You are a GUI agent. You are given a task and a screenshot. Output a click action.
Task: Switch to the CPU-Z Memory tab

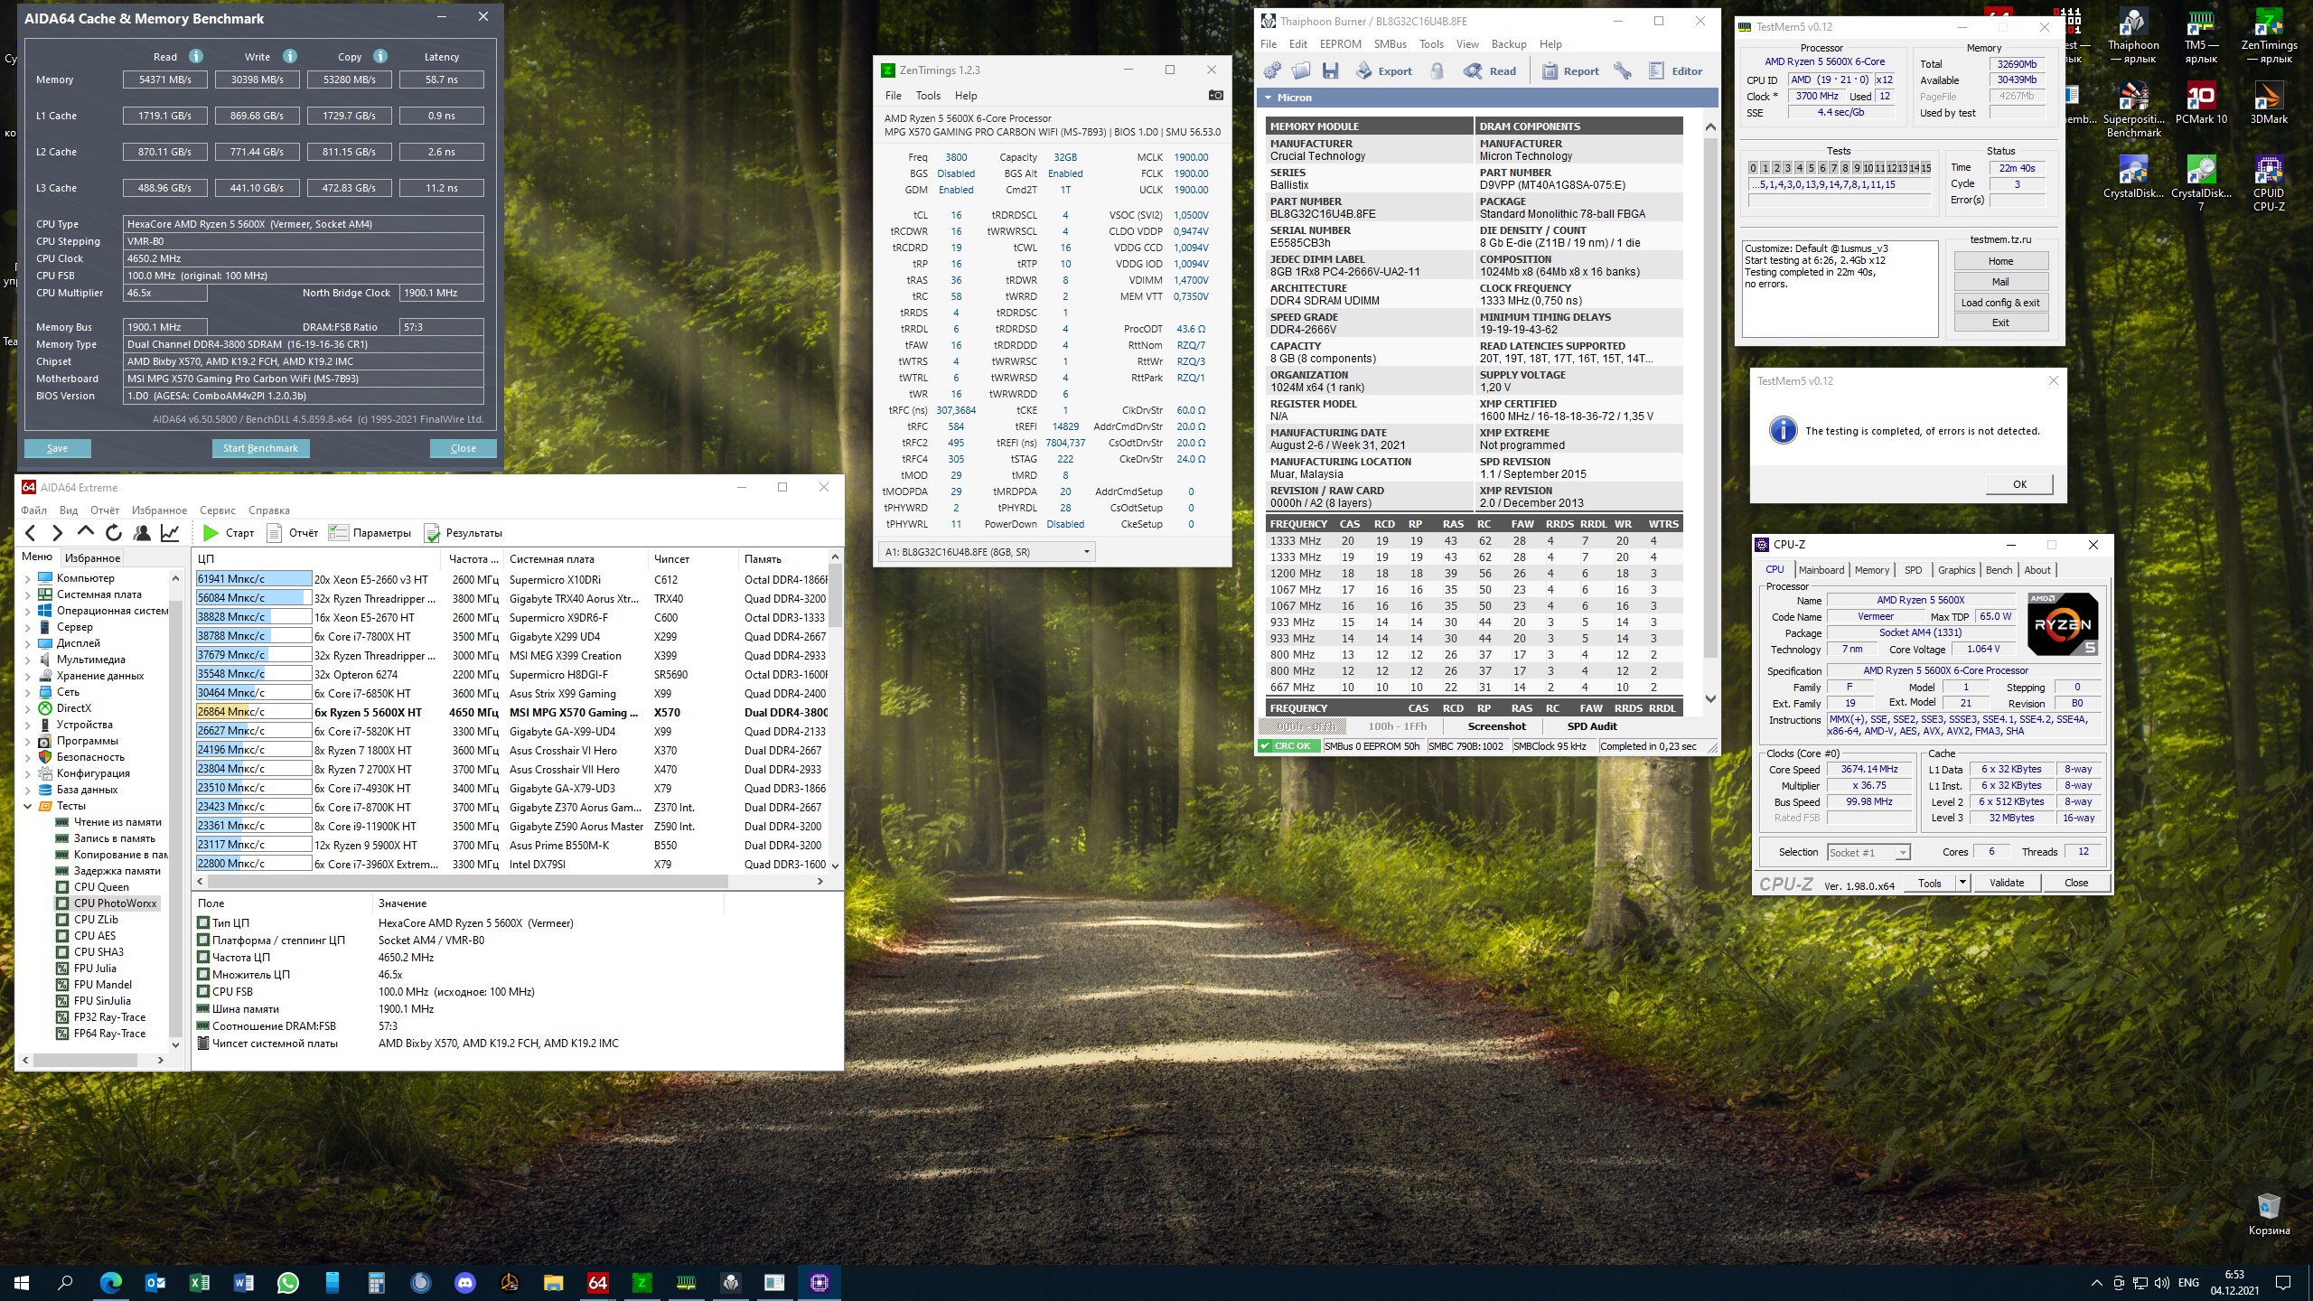(x=1871, y=570)
